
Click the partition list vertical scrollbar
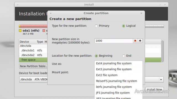[162, 51]
